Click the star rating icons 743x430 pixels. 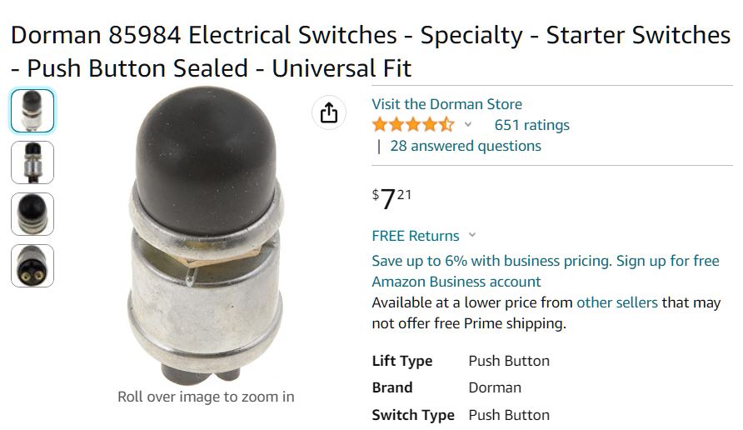(x=412, y=125)
